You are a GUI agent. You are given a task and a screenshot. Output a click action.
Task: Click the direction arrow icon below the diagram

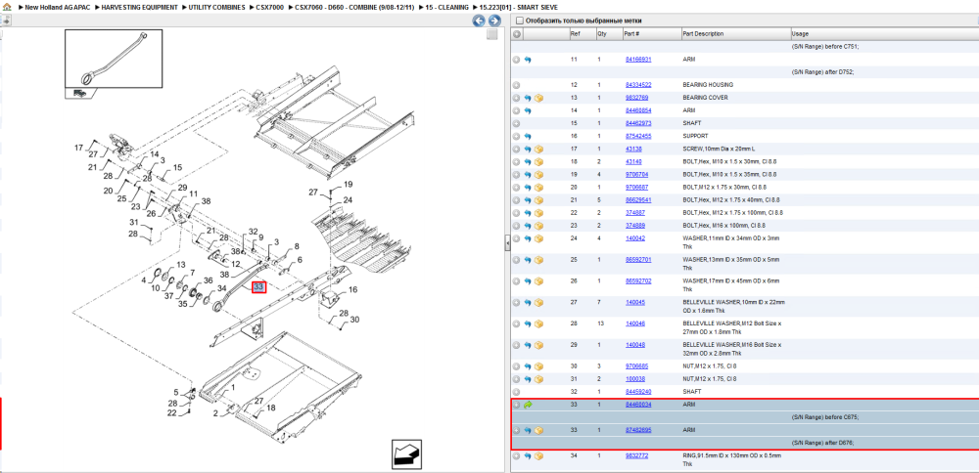click(404, 453)
